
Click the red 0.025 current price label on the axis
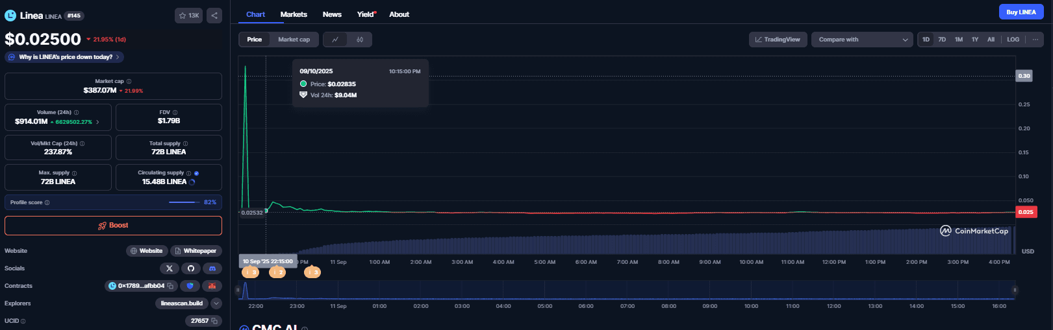(x=1026, y=212)
